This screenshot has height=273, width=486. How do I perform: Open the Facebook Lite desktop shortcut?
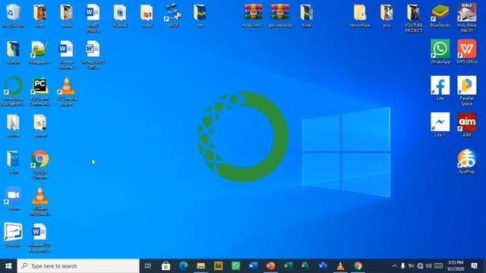coord(440,88)
